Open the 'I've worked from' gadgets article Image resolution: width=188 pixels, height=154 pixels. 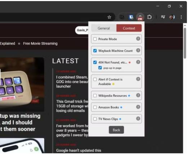point(72,131)
